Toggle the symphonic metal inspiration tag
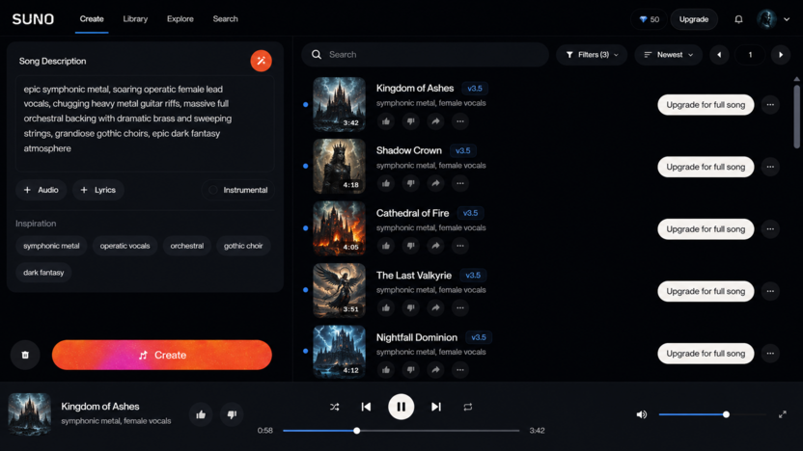Screen dimensions: 803x451 click(51, 246)
